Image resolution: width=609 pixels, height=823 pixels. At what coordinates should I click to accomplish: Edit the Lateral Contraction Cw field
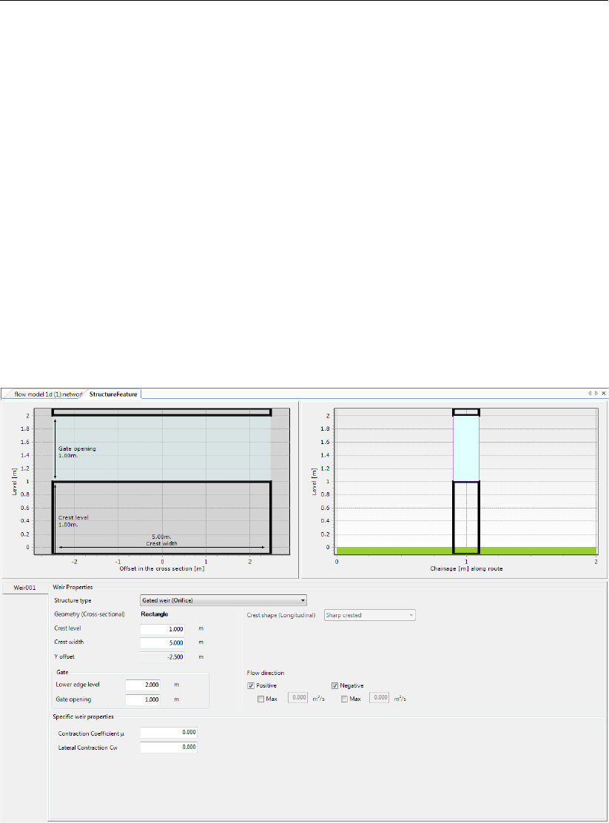pyautogui.click(x=169, y=747)
